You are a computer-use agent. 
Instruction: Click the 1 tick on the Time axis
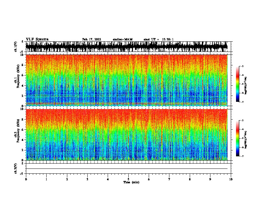click(x=46, y=179)
